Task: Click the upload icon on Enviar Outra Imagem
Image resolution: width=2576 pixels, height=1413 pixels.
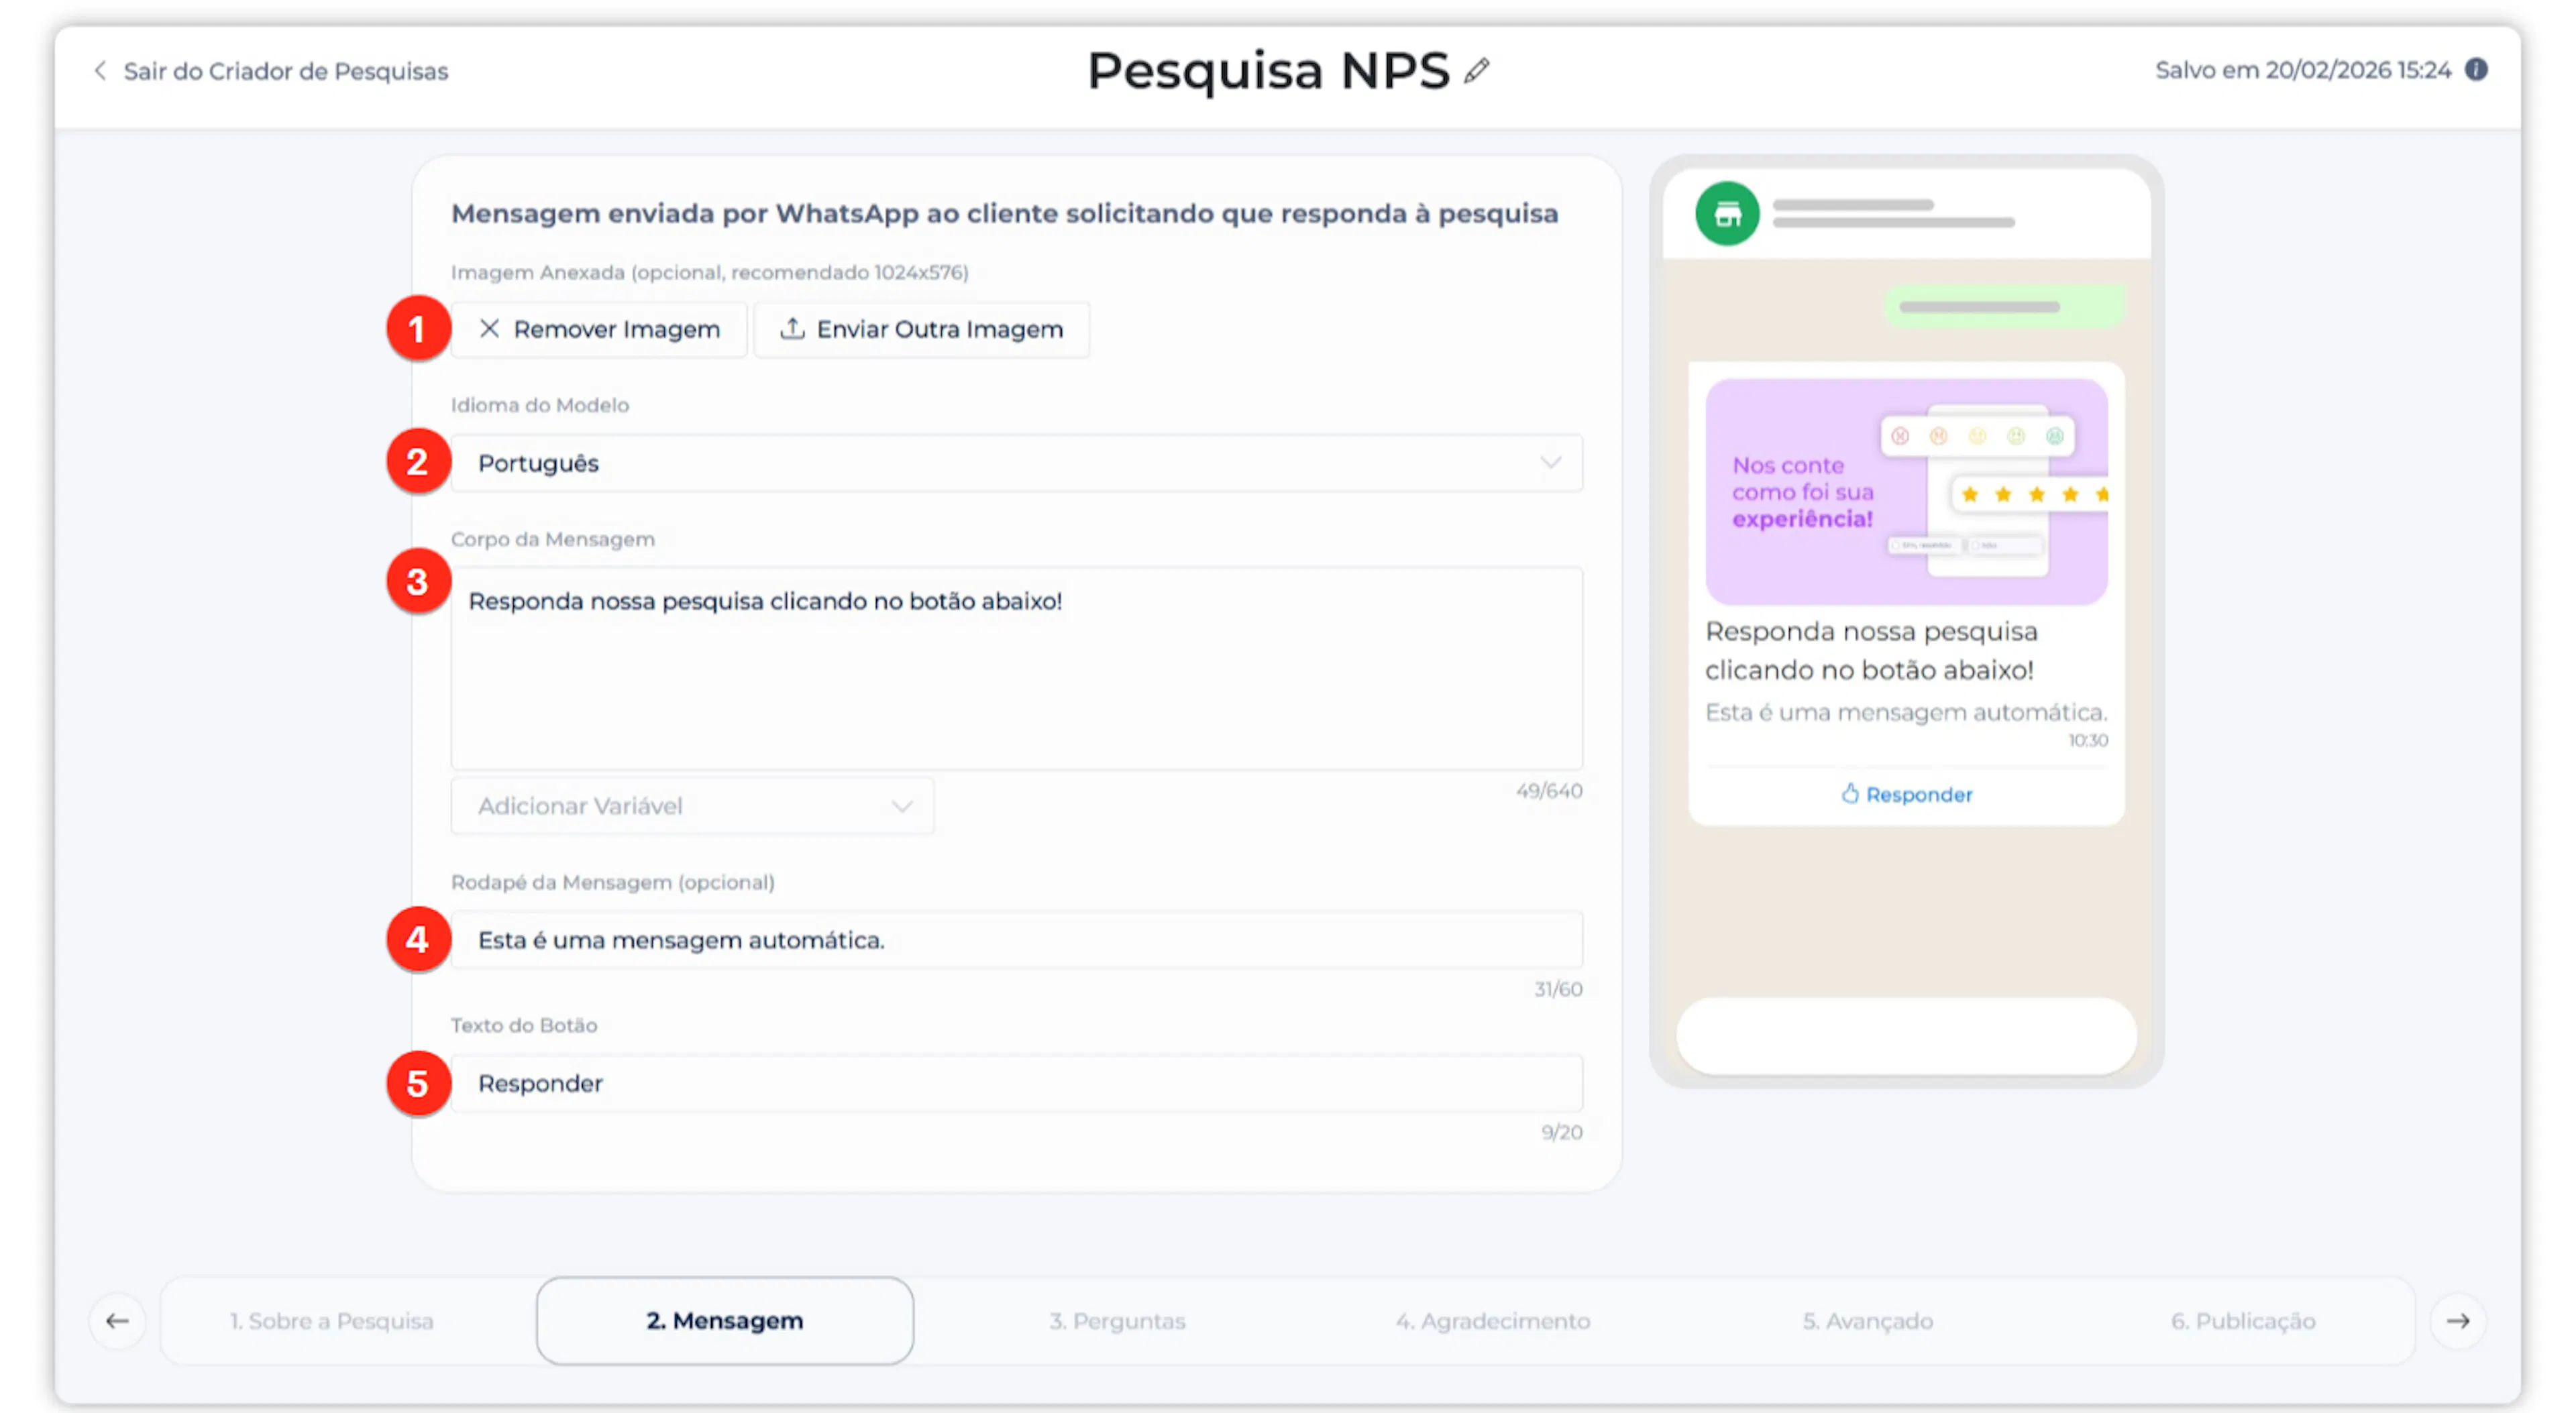Action: [x=792, y=329]
